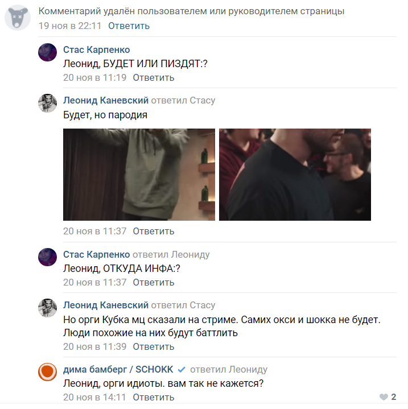Viewport: 408px width, 409px height.
Task: Click the deleted user's dog avatar
Action: [x=18, y=18]
